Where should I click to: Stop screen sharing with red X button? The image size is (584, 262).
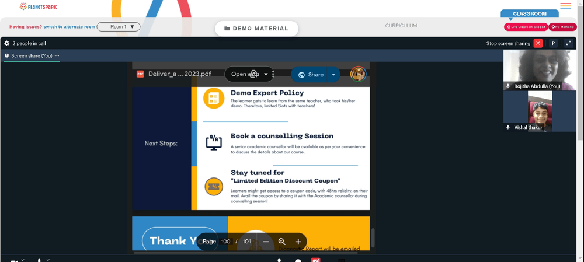click(x=538, y=43)
